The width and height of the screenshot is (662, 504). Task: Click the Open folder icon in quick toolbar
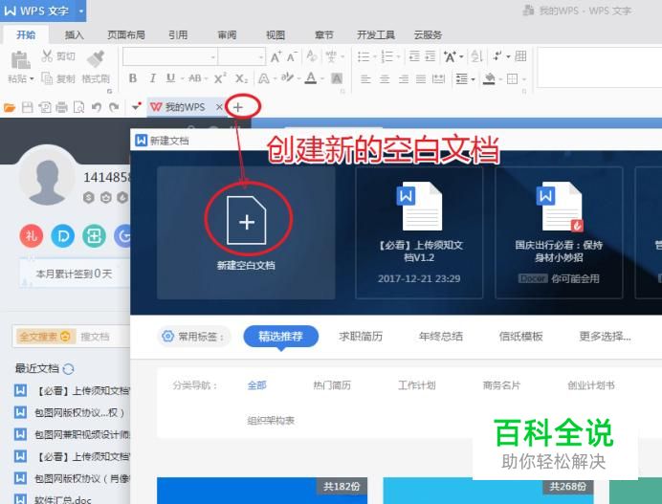point(10,108)
